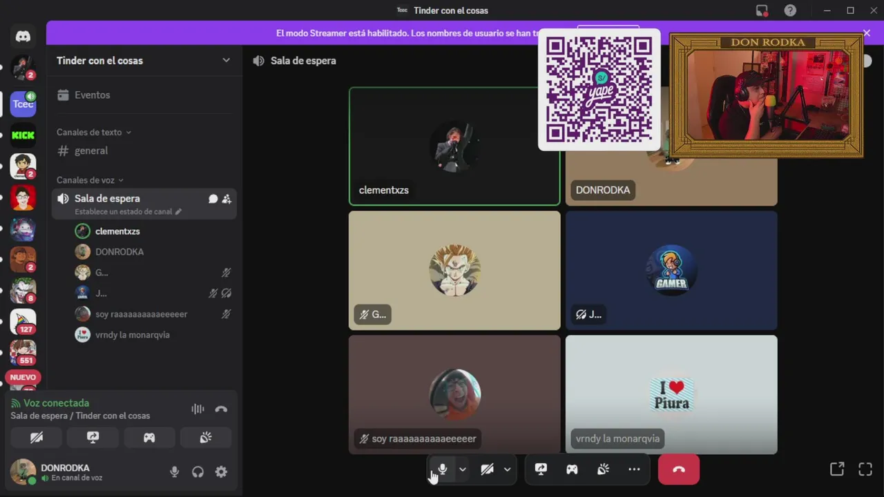Collapse the Canales de texto category
Viewport: 884px width, 497px height.
point(94,132)
